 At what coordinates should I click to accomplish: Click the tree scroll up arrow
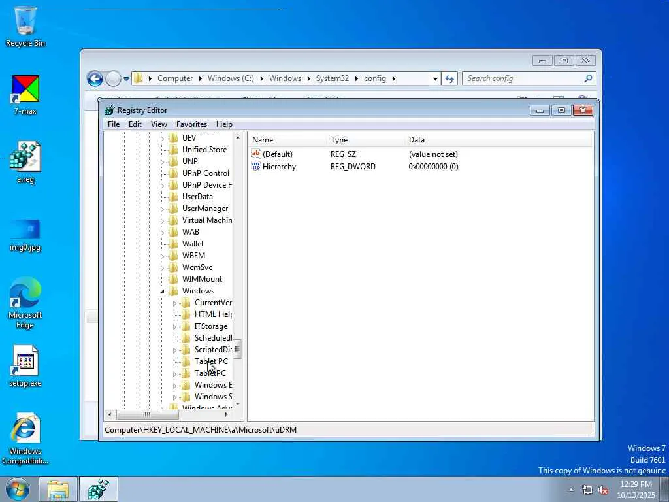[238, 137]
